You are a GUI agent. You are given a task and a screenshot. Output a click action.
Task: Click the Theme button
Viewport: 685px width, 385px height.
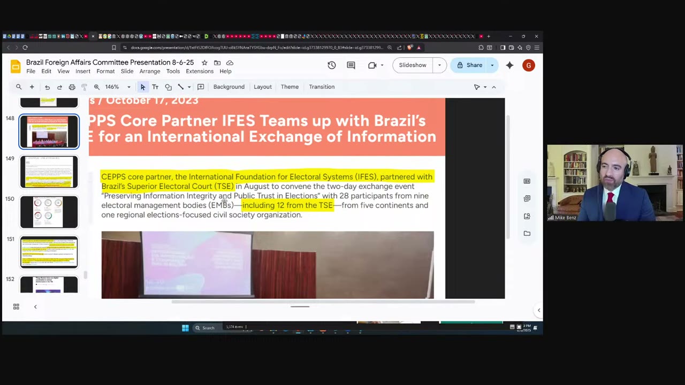(290, 87)
